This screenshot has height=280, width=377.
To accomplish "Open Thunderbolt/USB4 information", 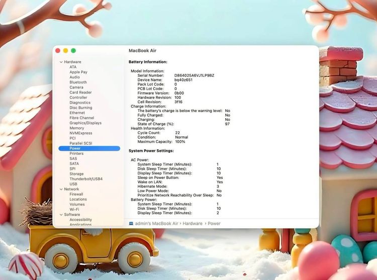I will point(86,179).
